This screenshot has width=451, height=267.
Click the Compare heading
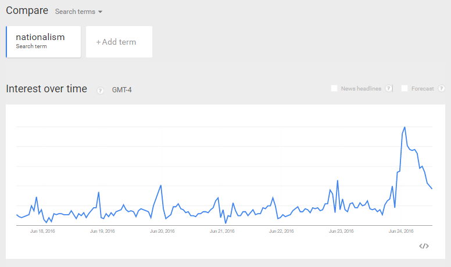(x=27, y=10)
